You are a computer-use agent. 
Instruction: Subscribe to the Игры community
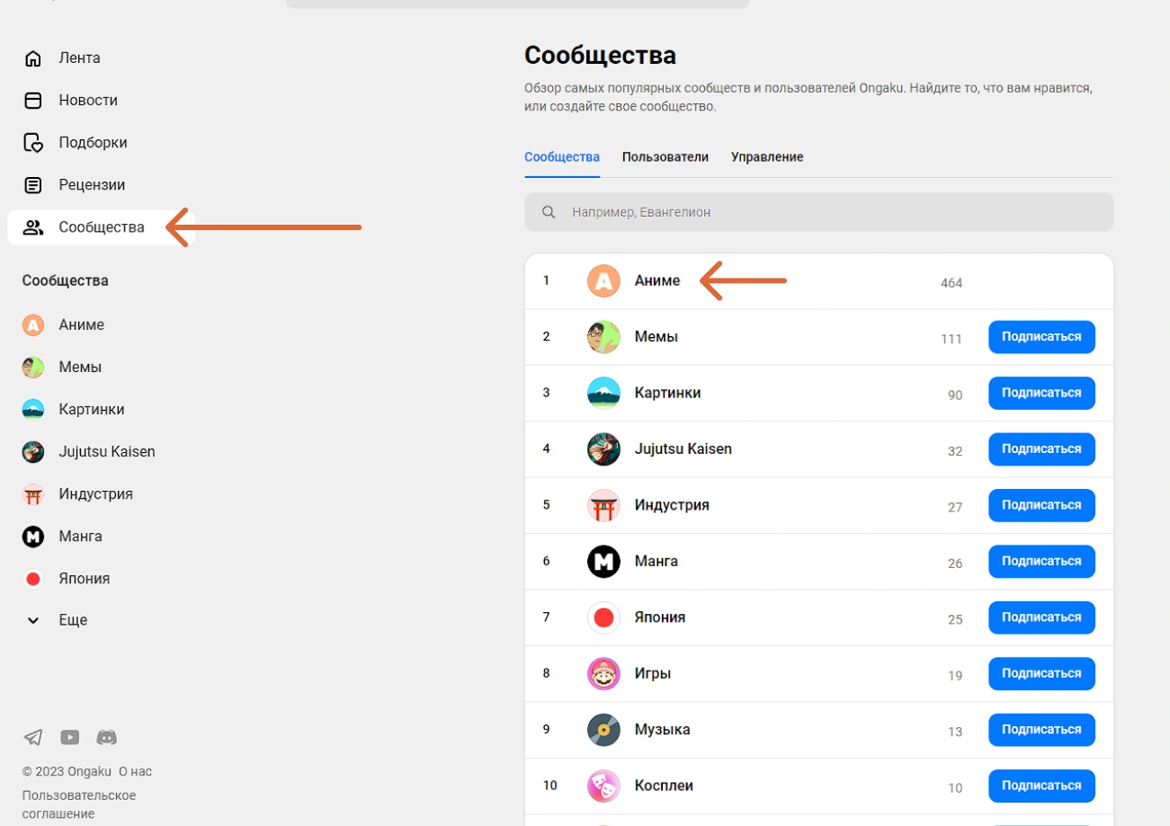tap(1040, 673)
